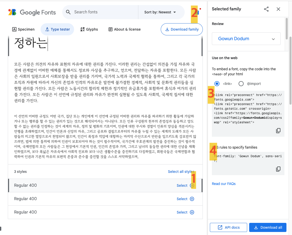Click the Download family button

(x=182, y=29)
